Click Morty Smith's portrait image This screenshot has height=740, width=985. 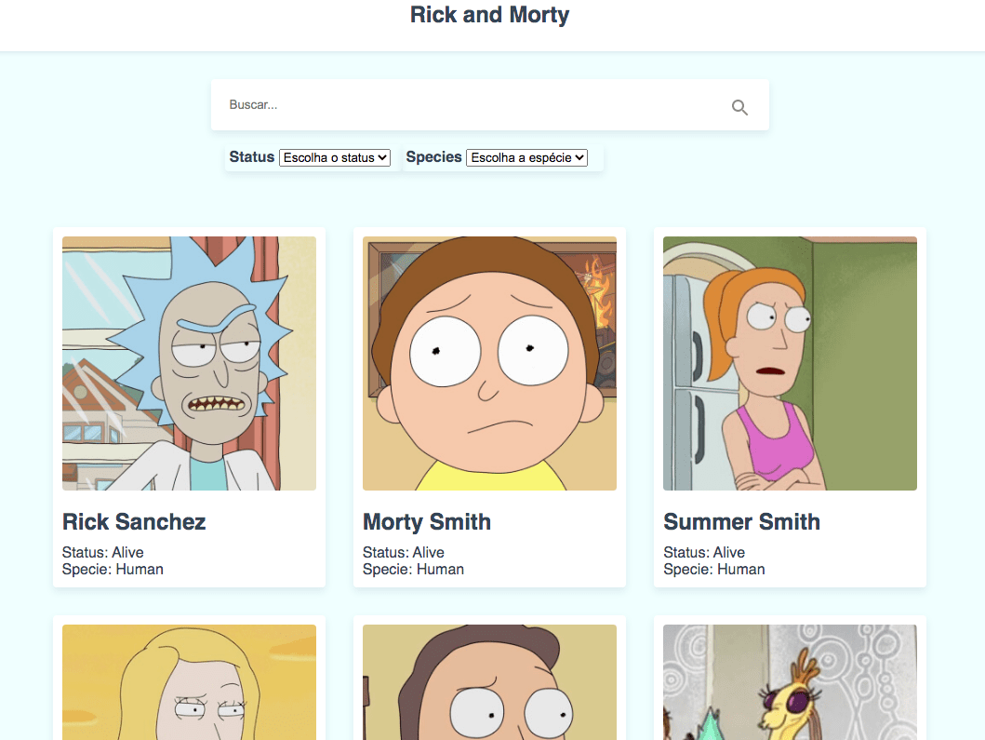(x=489, y=363)
